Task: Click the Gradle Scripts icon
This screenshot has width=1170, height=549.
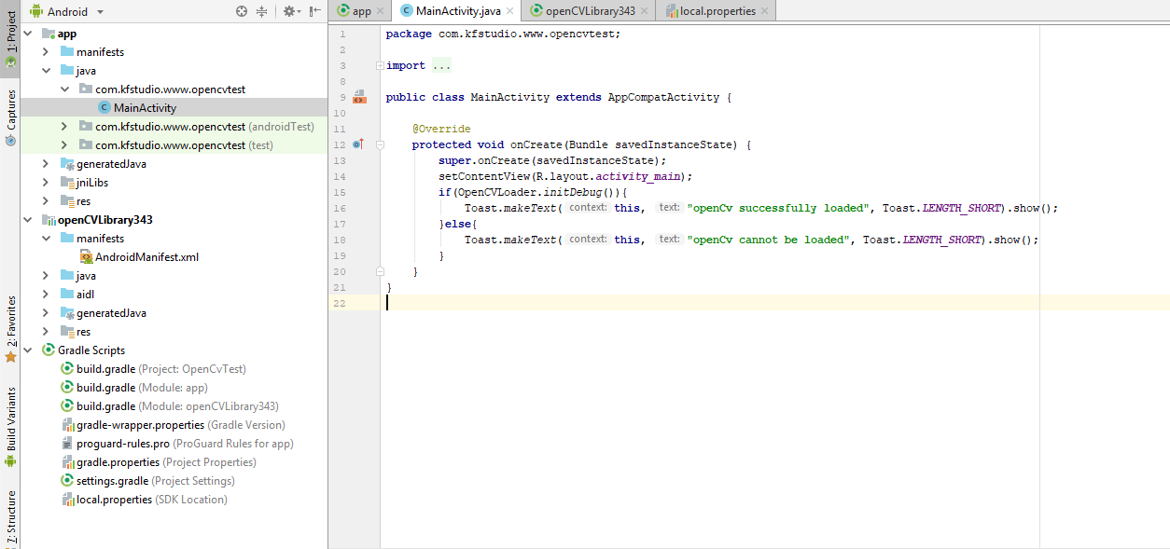Action: click(x=49, y=350)
